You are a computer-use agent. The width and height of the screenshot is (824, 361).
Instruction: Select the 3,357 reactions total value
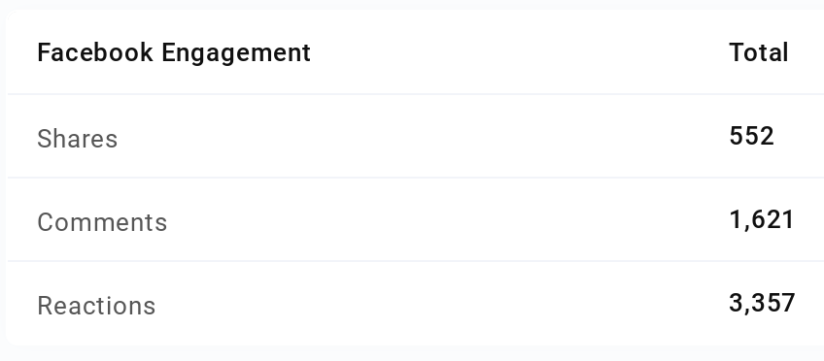click(762, 304)
